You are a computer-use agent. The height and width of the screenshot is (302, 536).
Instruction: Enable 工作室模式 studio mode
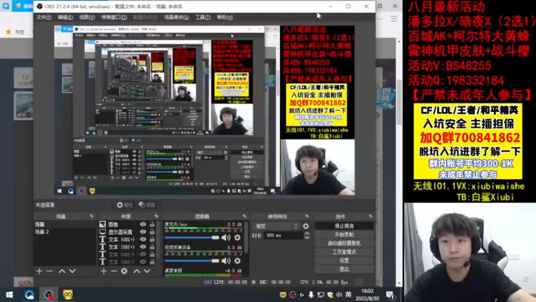[x=344, y=252]
